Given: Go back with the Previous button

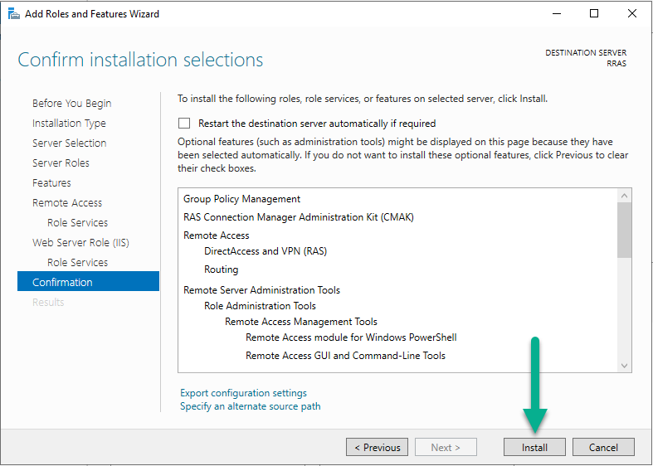Looking at the screenshot, I should [377, 447].
